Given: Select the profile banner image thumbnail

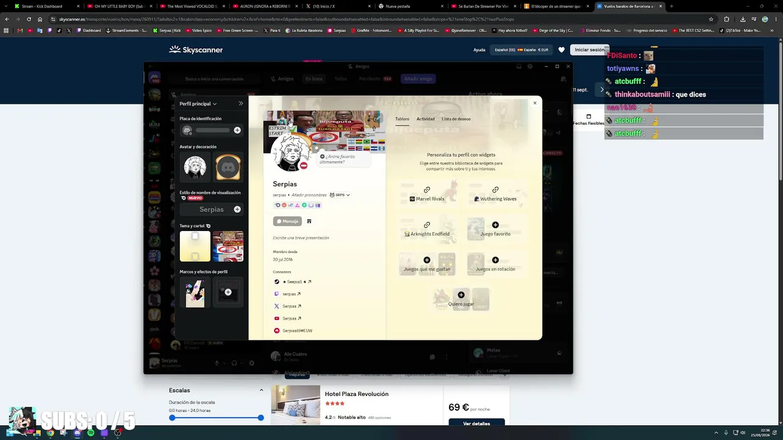Looking at the screenshot, I should [228, 246].
